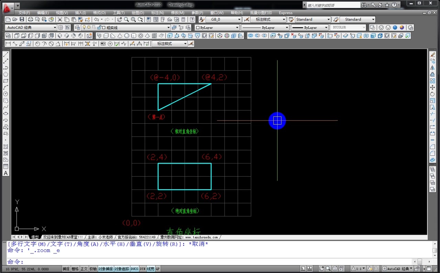Screen dimensions: 440x273
Task: Open the 文件(F) menu
Action: [x=24, y=13]
